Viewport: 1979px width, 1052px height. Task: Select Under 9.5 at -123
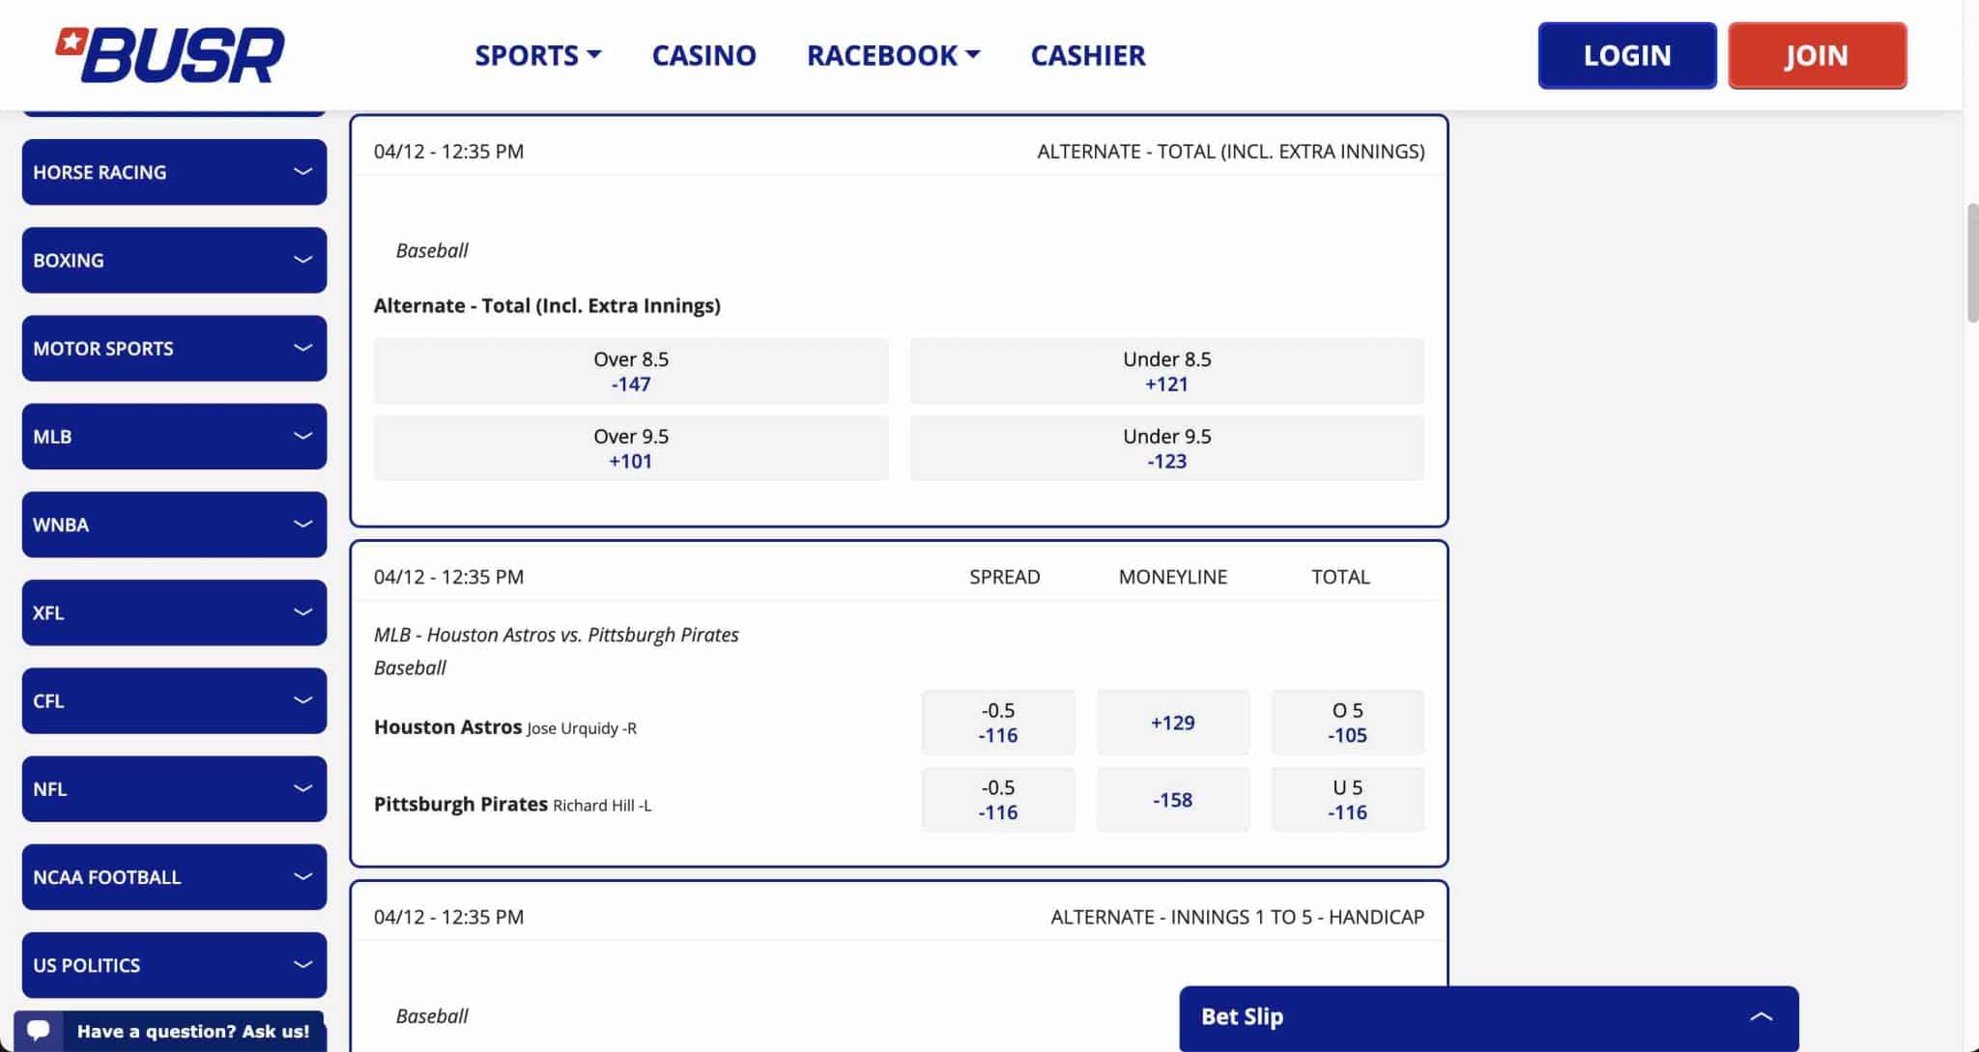click(1166, 448)
